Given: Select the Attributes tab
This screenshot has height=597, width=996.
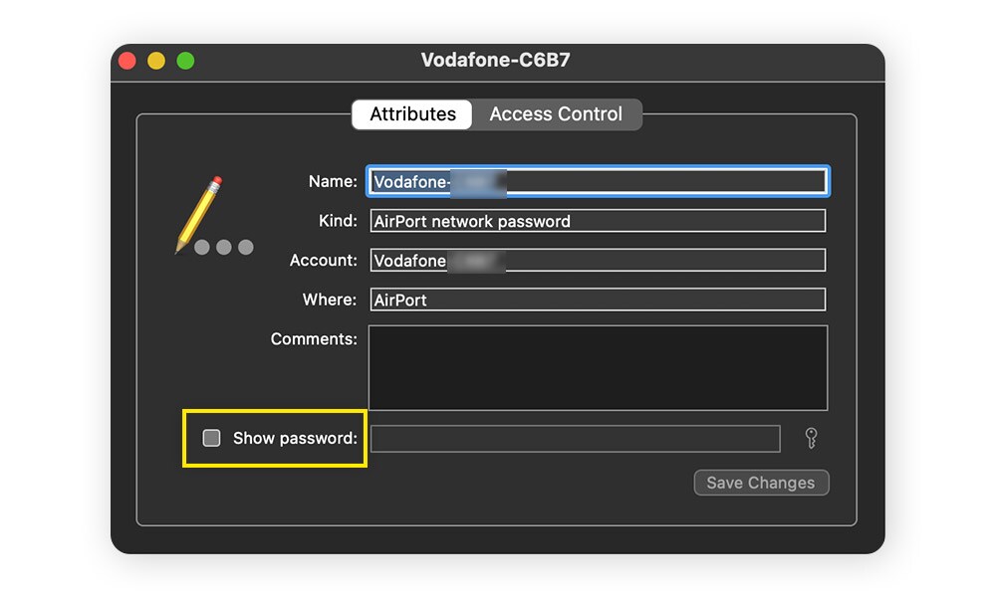Looking at the screenshot, I should click(x=412, y=114).
